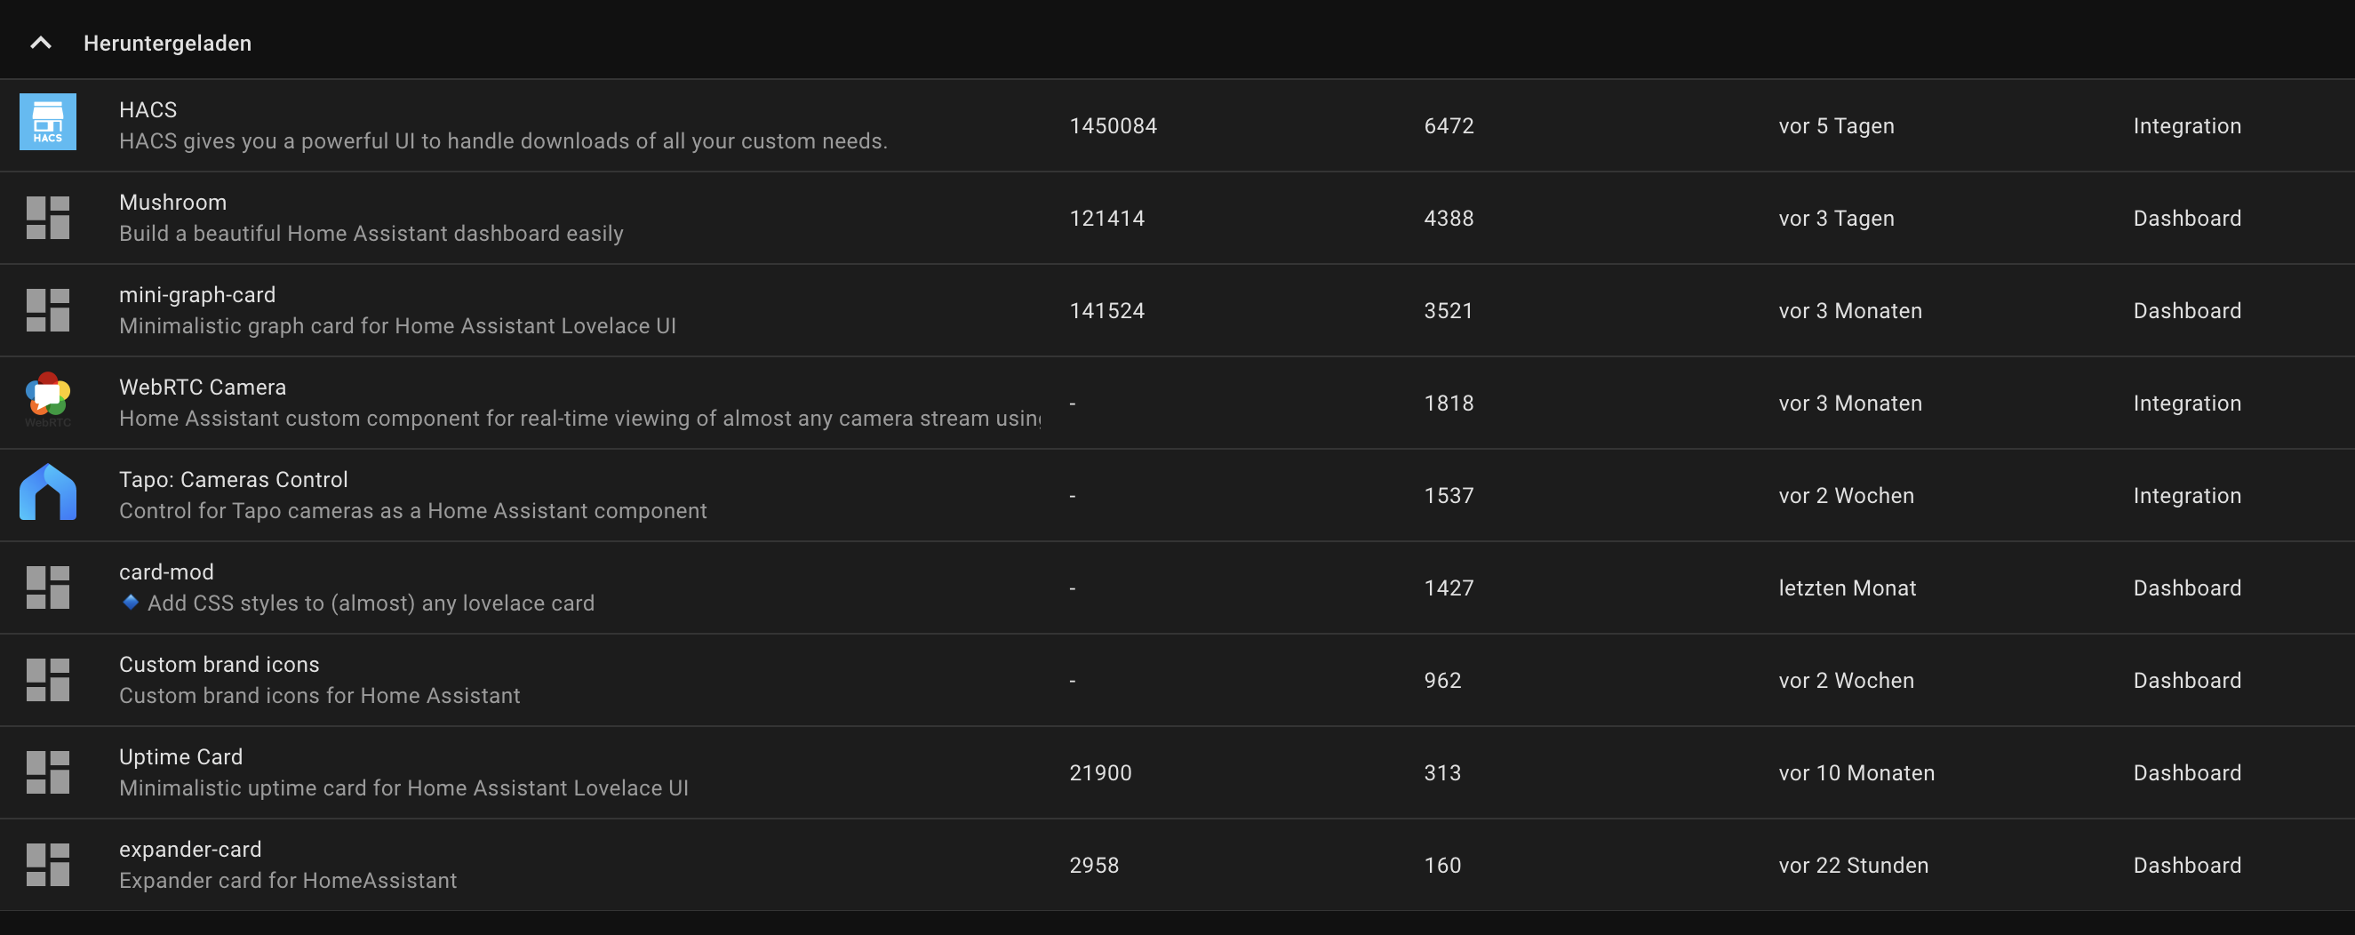Image resolution: width=2355 pixels, height=935 pixels.
Task: Click the Dashboard type in the card-mod row
Action: click(x=2188, y=587)
